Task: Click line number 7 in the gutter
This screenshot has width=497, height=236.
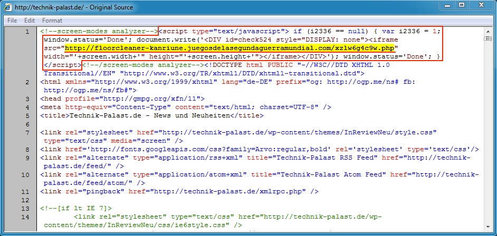Action: pos(26,132)
